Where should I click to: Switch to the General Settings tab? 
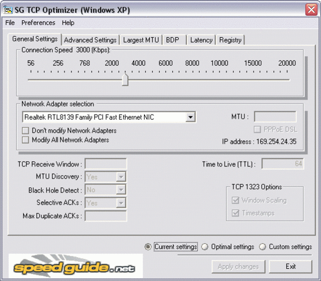35,39
